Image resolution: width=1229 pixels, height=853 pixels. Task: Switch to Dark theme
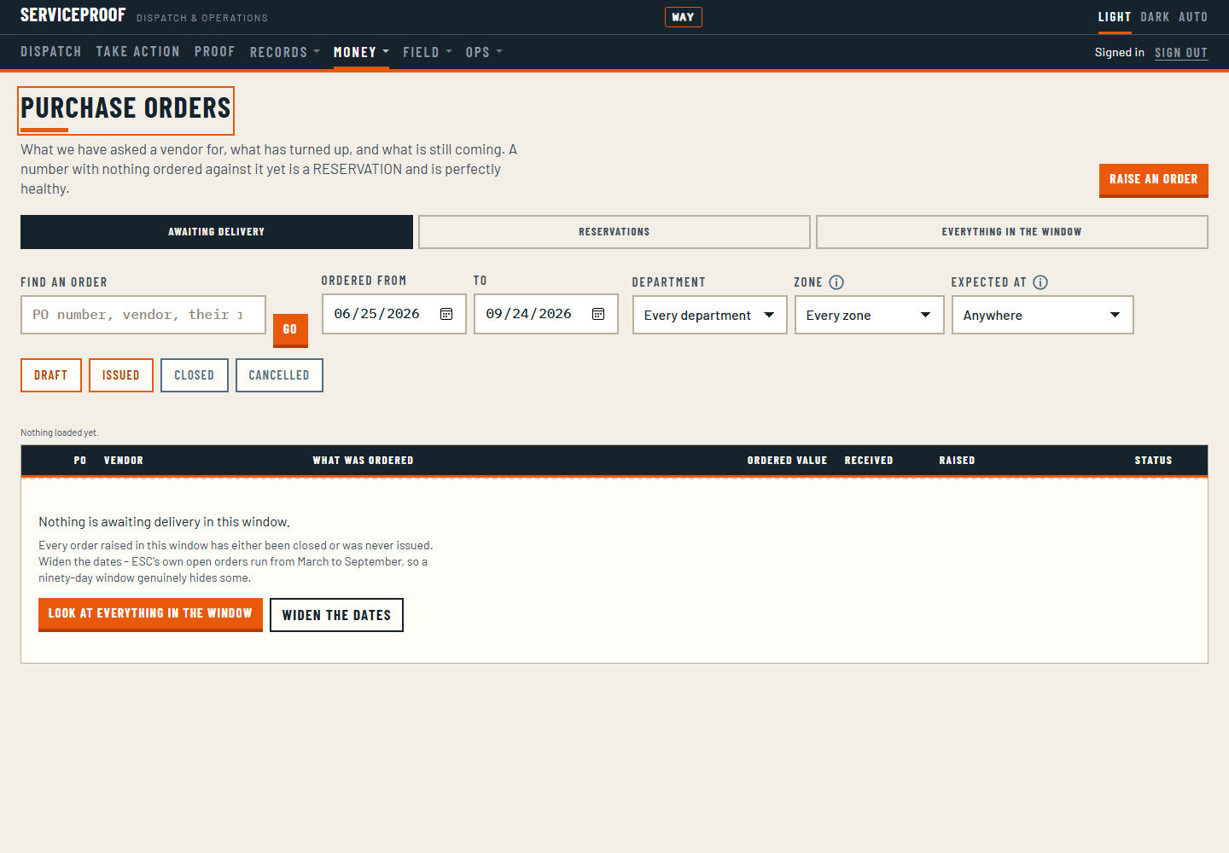tap(1155, 17)
